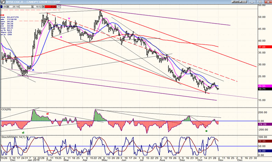Viewport: 272px width, 162px height.
Task: Click the 30.00 price axis label
Action: click(262, 65)
